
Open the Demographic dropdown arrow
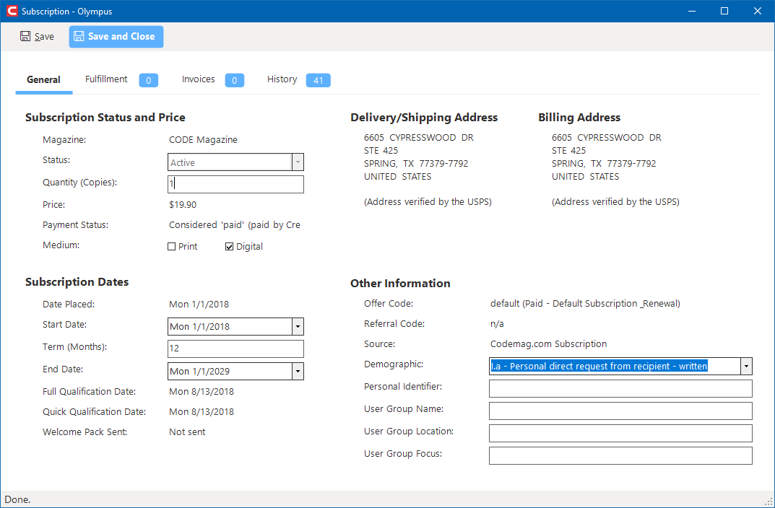(x=746, y=367)
